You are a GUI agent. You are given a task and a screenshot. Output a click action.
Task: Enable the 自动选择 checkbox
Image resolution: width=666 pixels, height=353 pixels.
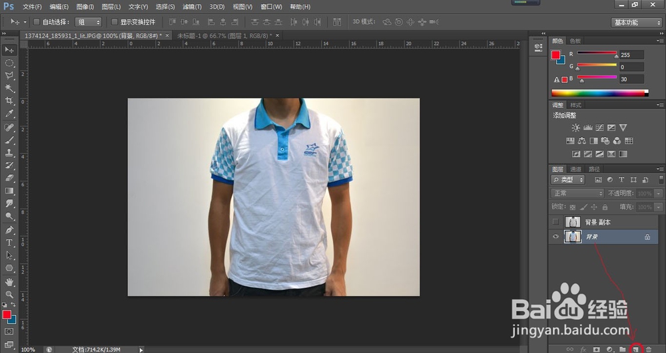[x=37, y=22]
